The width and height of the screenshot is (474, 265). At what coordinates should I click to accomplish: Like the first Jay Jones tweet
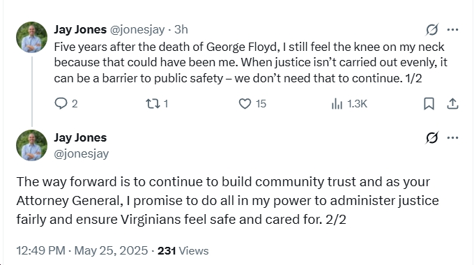pyautogui.click(x=252, y=104)
